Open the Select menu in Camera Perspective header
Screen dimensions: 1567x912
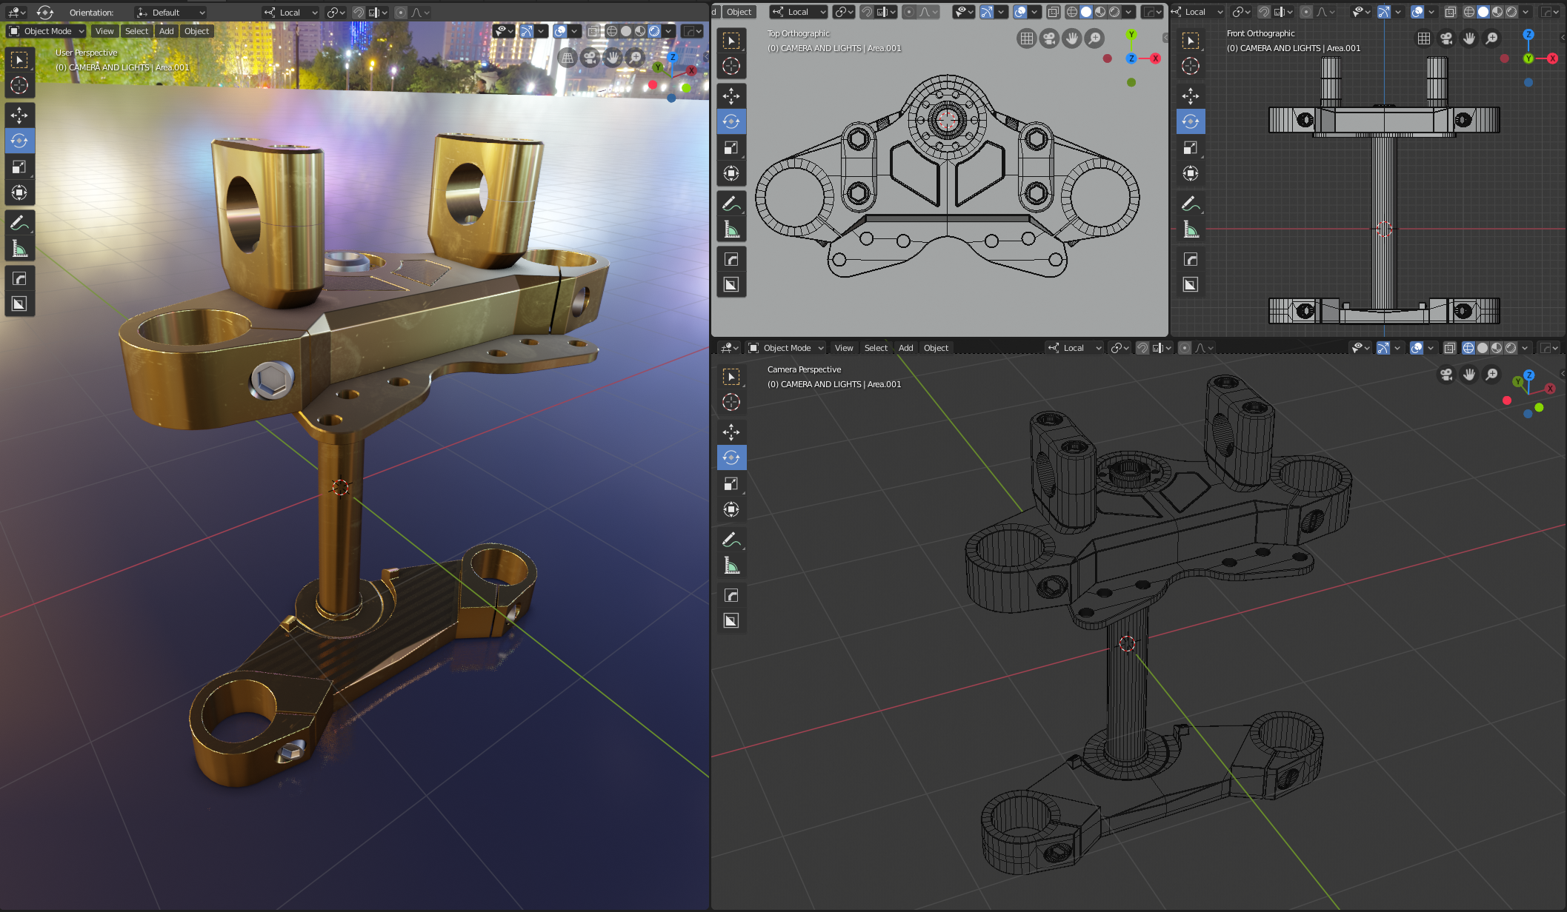tap(876, 348)
